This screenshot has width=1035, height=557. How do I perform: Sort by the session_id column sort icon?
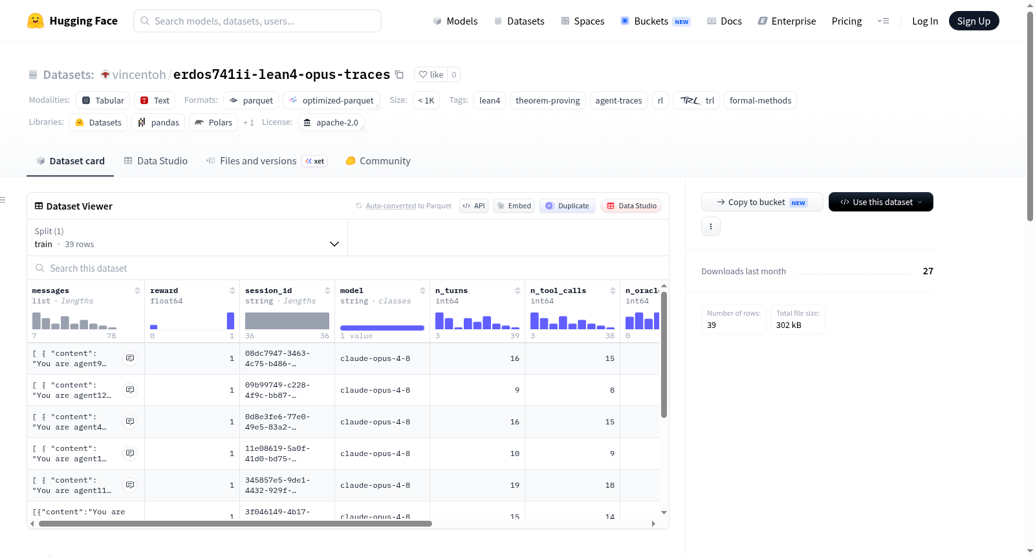tap(327, 290)
